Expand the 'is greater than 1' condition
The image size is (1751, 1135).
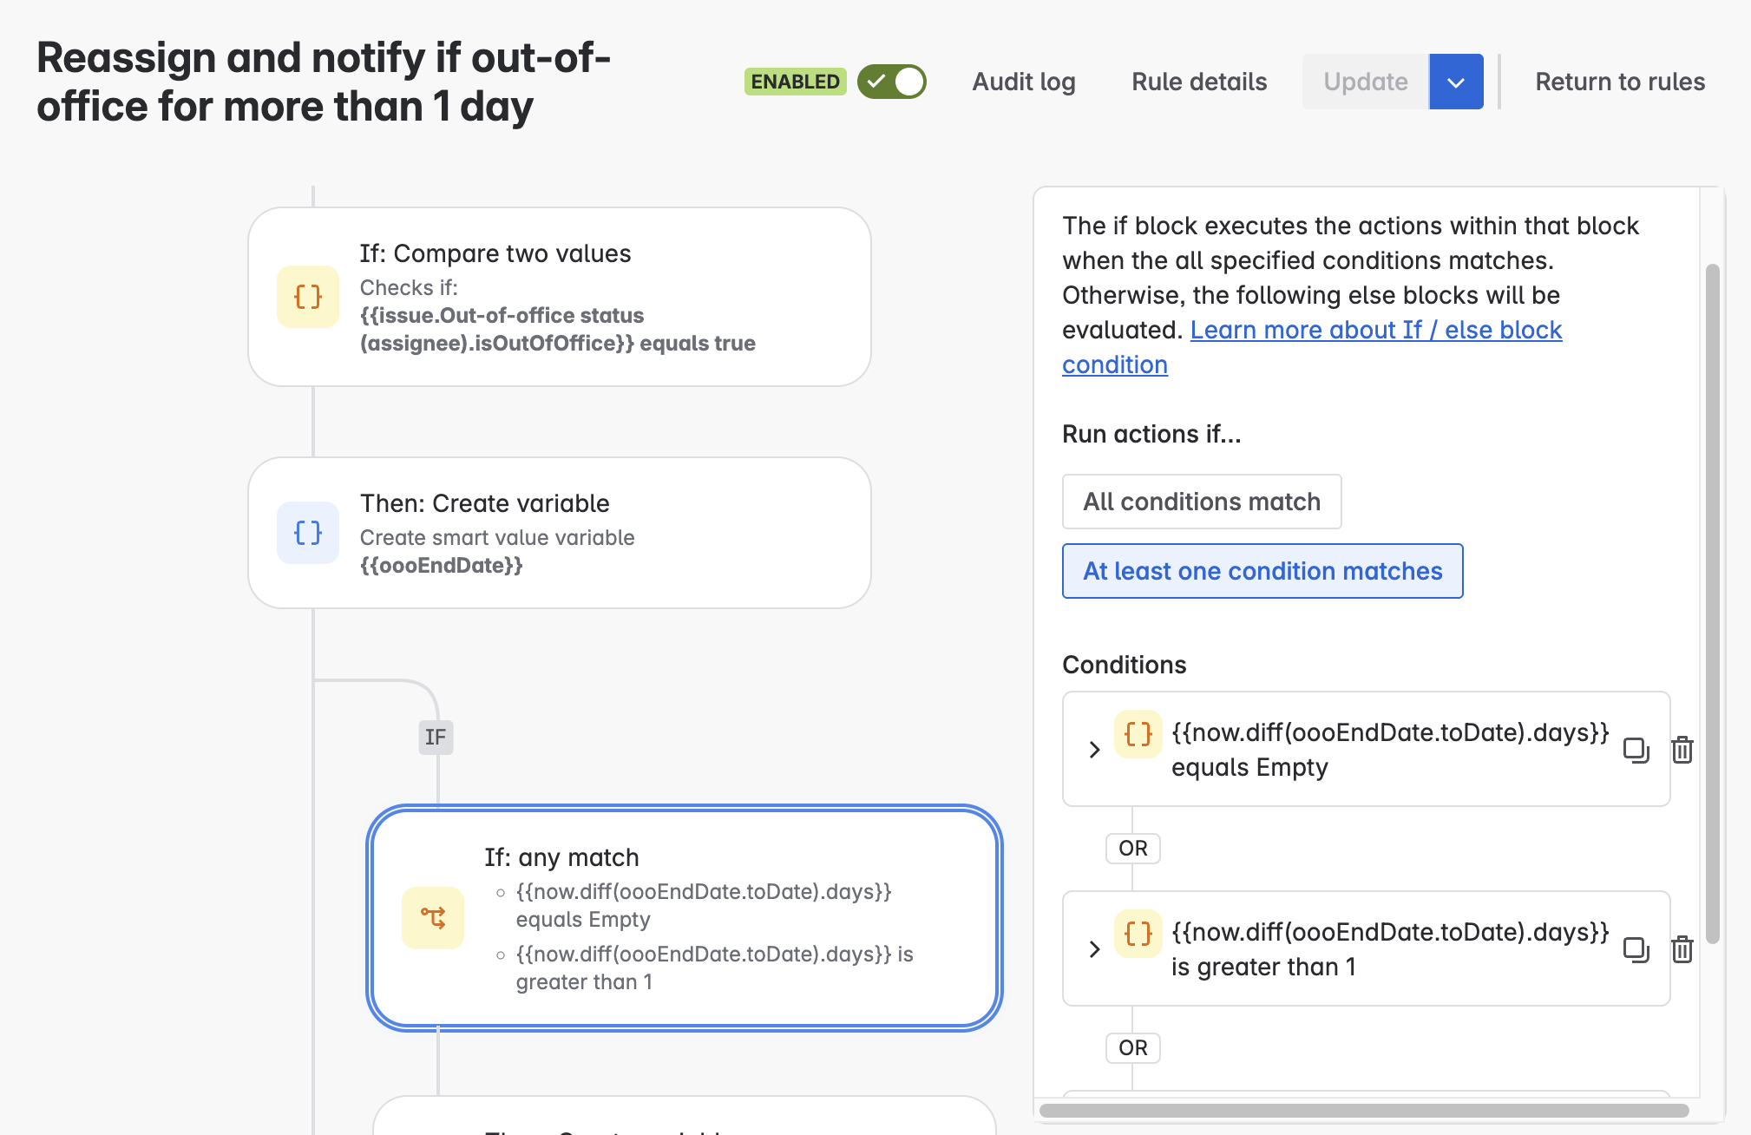(x=1094, y=949)
